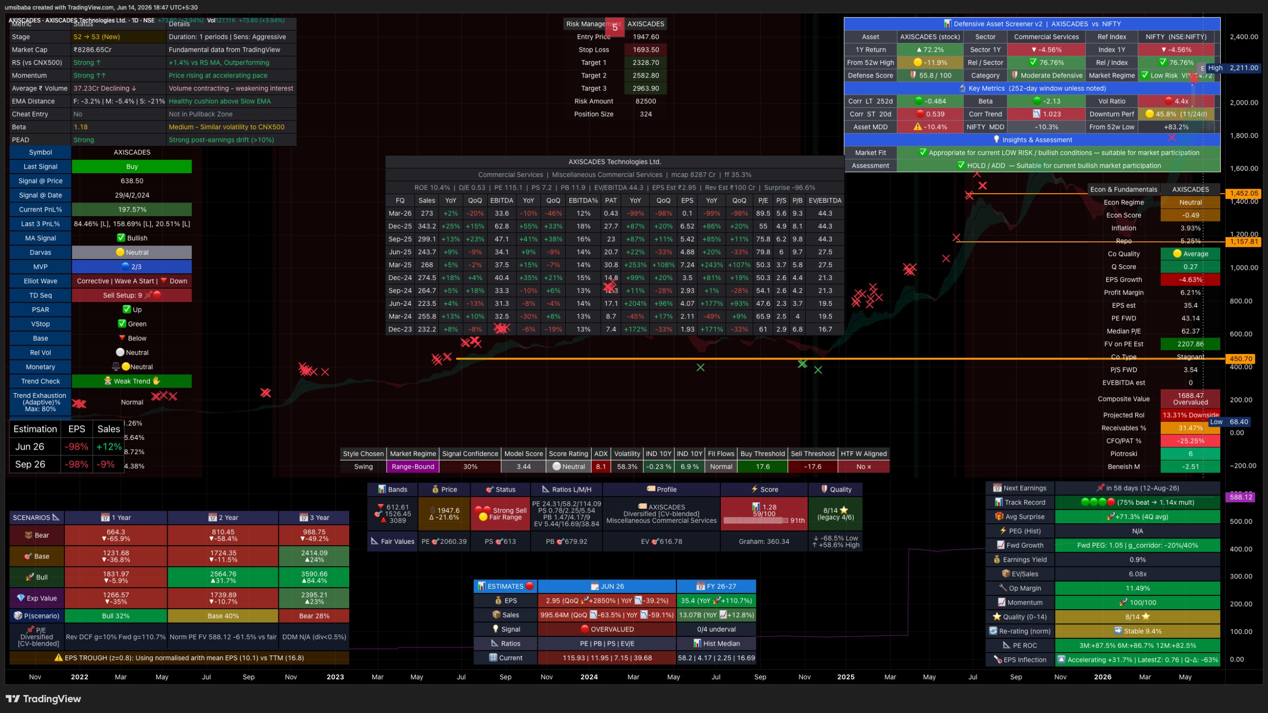Click the green check icon in the PSAR row

click(126, 310)
